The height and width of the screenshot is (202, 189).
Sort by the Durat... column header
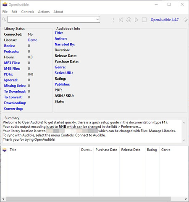click(x=87, y=150)
